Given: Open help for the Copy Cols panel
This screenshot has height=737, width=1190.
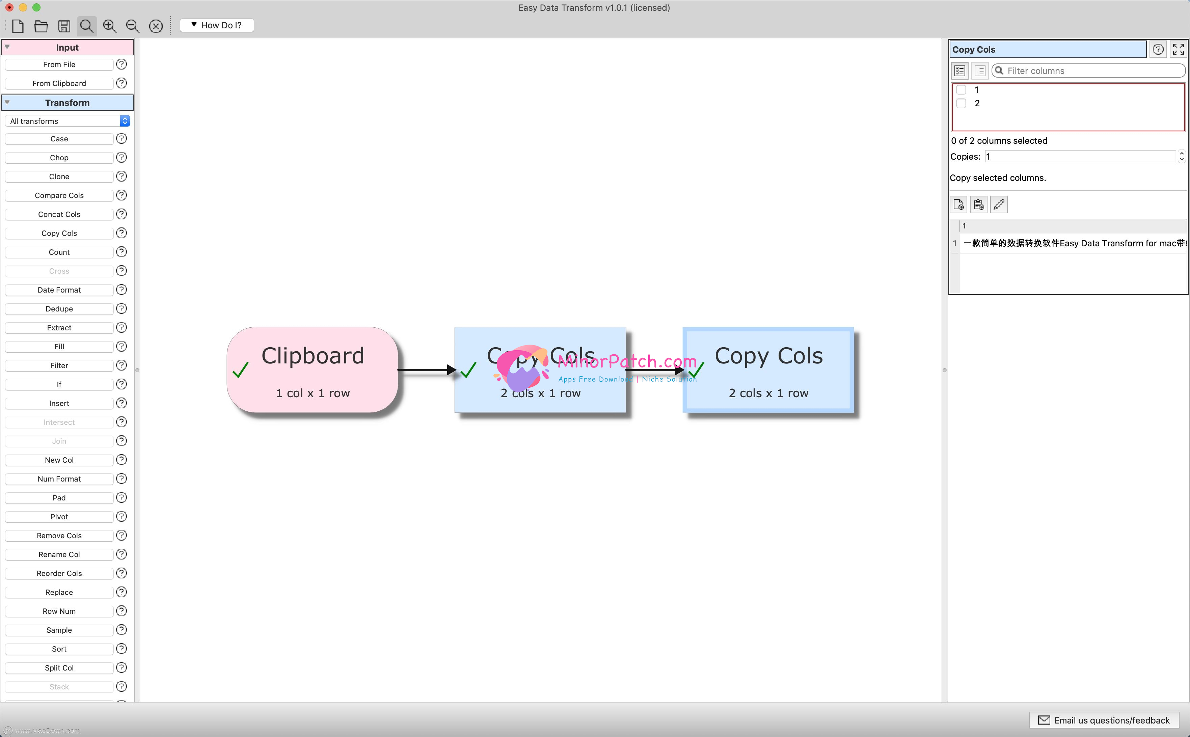Looking at the screenshot, I should click(1158, 49).
